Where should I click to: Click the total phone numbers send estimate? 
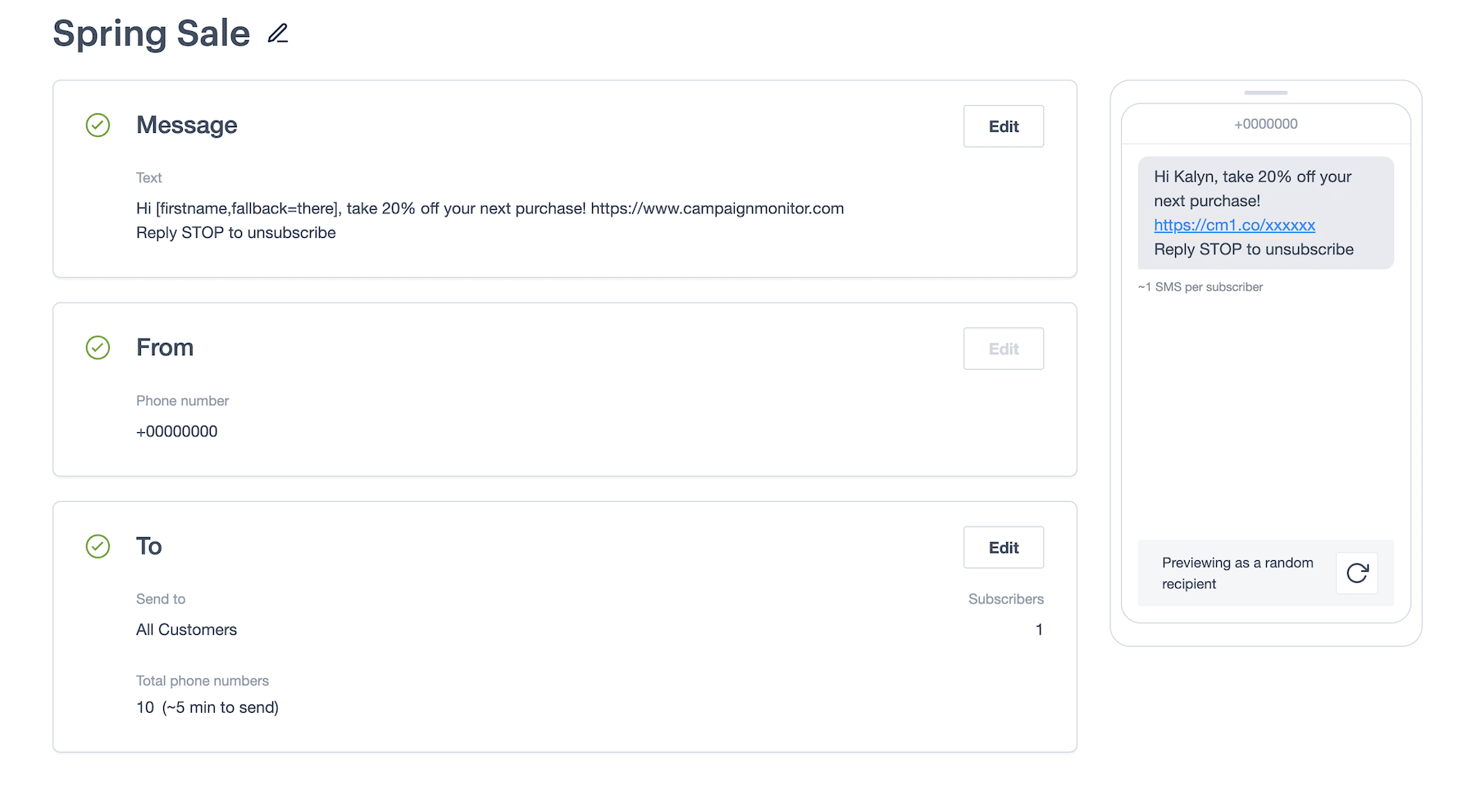pyautogui.click(x=207, y=708)
